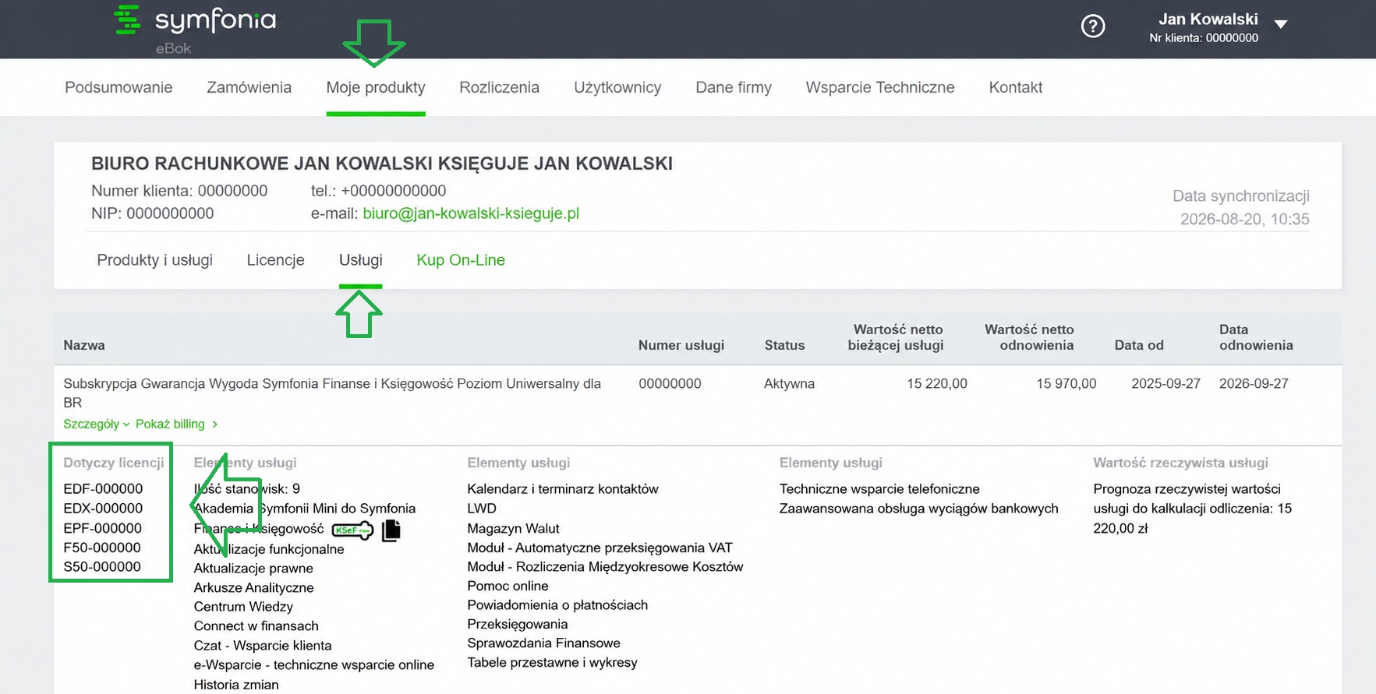Click date 2025-09-27 cell
Viewport: 1376px width, 694px height.
[x=1166, y=383]
